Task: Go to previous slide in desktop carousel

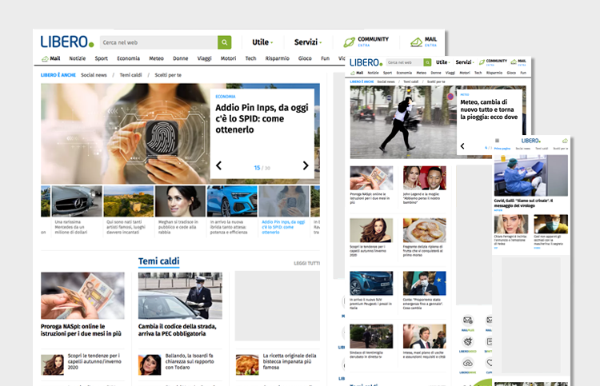Action: [218, 166]
